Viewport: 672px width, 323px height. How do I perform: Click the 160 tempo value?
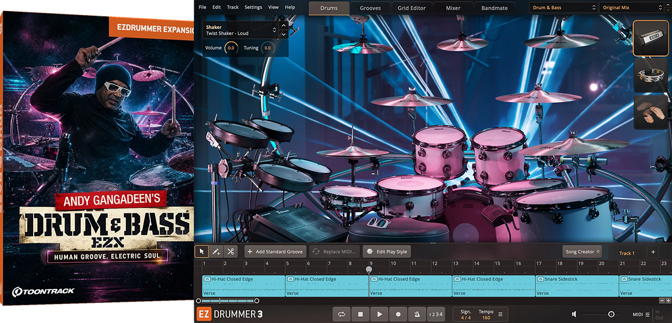486,318
